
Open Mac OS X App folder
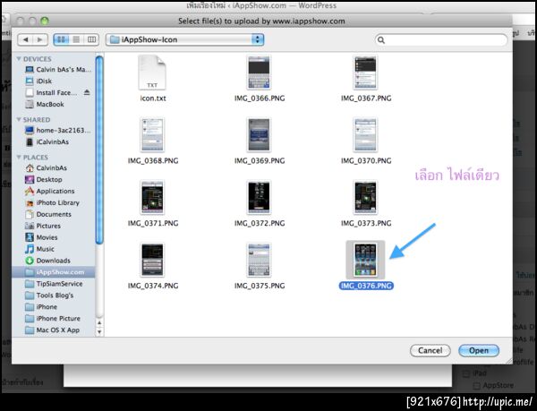click(53, 330)
